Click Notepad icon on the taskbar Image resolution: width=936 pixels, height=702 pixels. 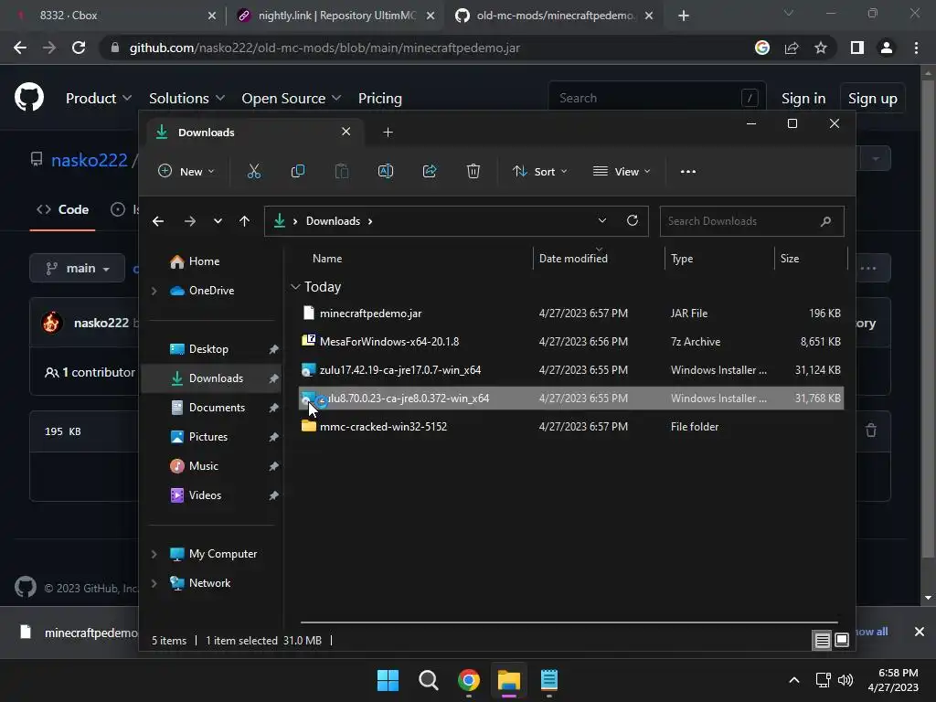click(549, 680)
